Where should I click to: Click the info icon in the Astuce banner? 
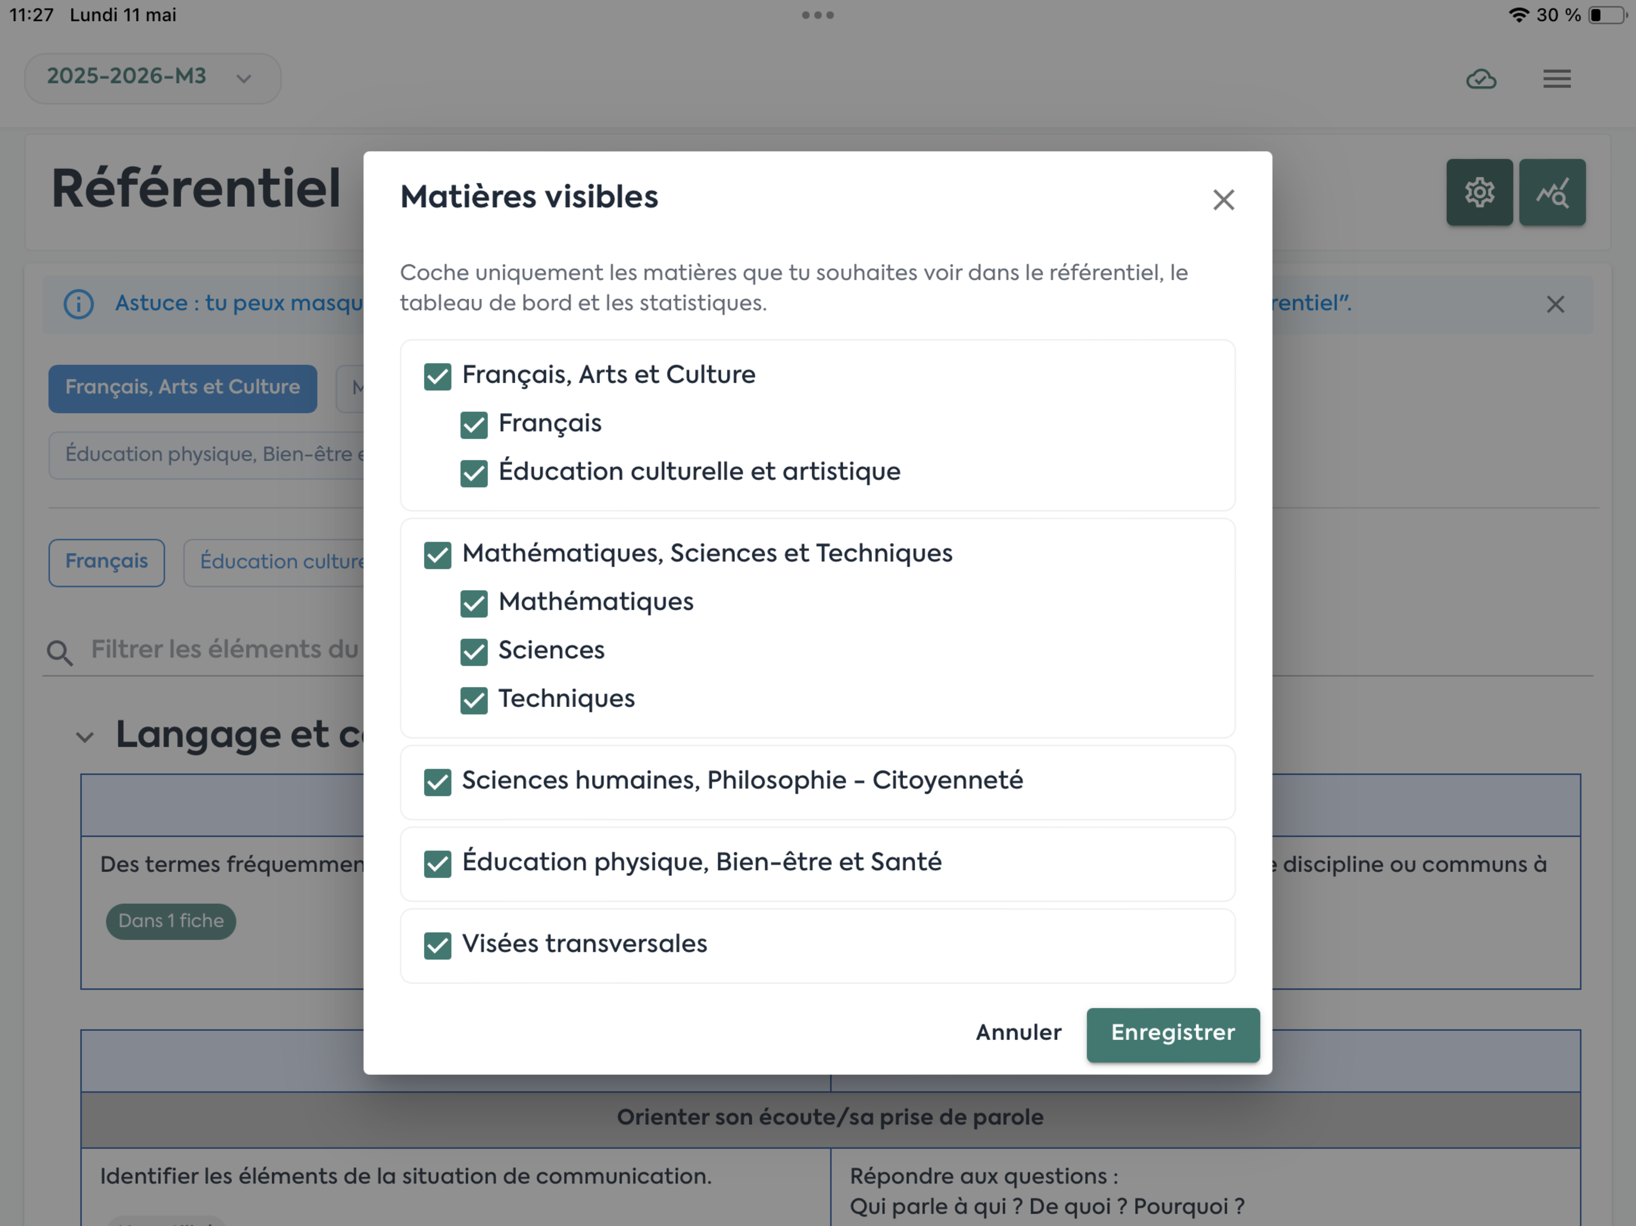[x=78, y=304]
